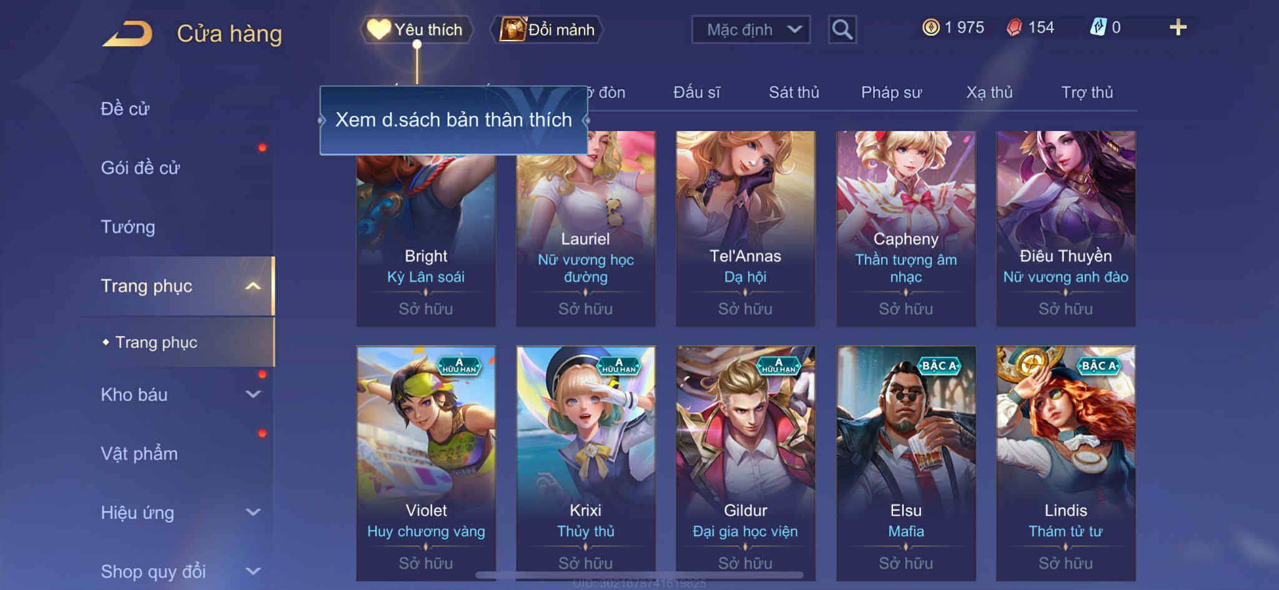Image resolution: width=1279 pixels, height=590 pixels.
Task: Select the Trợ thủ role tab
Action: [1087, 92]
